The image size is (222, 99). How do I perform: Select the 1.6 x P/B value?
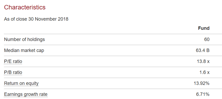204,72
